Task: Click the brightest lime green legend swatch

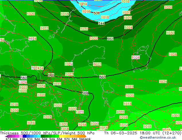Action: click(x=57, y=136)
